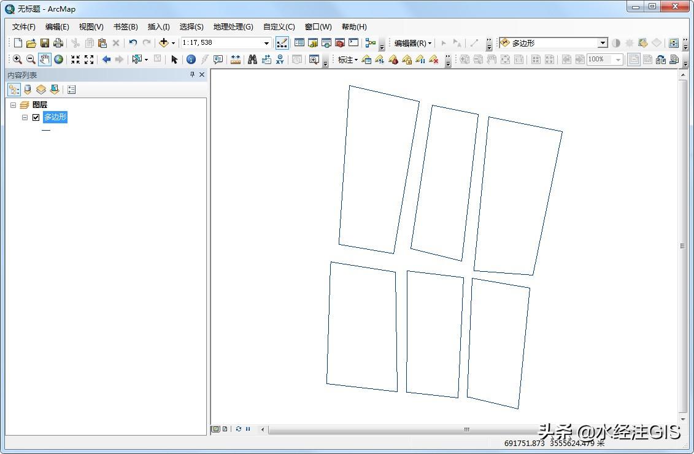Open an existing map file
Screen dimensions: 694x454
31,43
